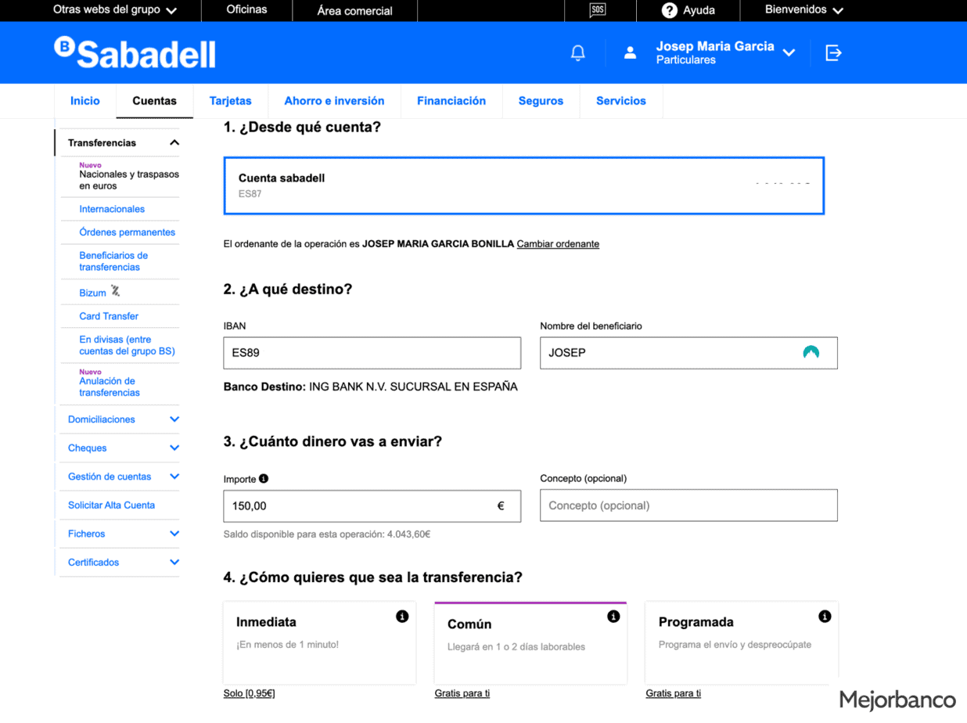Select the Inmediata transfer option
Viewport: 967px width, 723px height.
(x=319, y=642)
